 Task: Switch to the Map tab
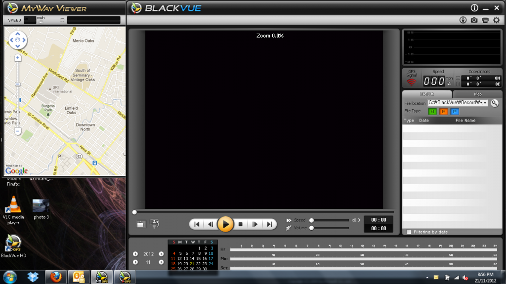point(477,94)
